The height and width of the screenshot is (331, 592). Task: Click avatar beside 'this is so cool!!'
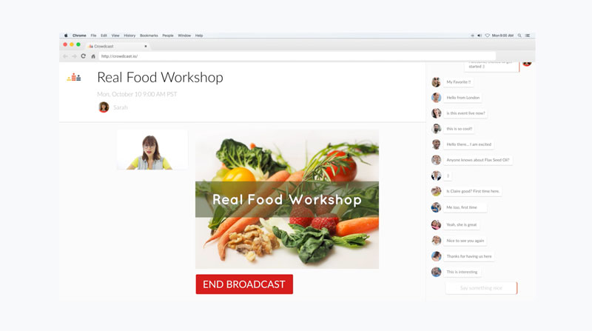click(x=436, y=129)
